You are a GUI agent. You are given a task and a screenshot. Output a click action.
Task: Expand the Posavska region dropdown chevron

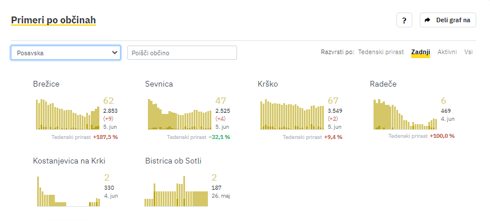tap(114, 52)
